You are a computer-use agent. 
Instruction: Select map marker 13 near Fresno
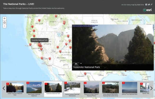point(41,49)
